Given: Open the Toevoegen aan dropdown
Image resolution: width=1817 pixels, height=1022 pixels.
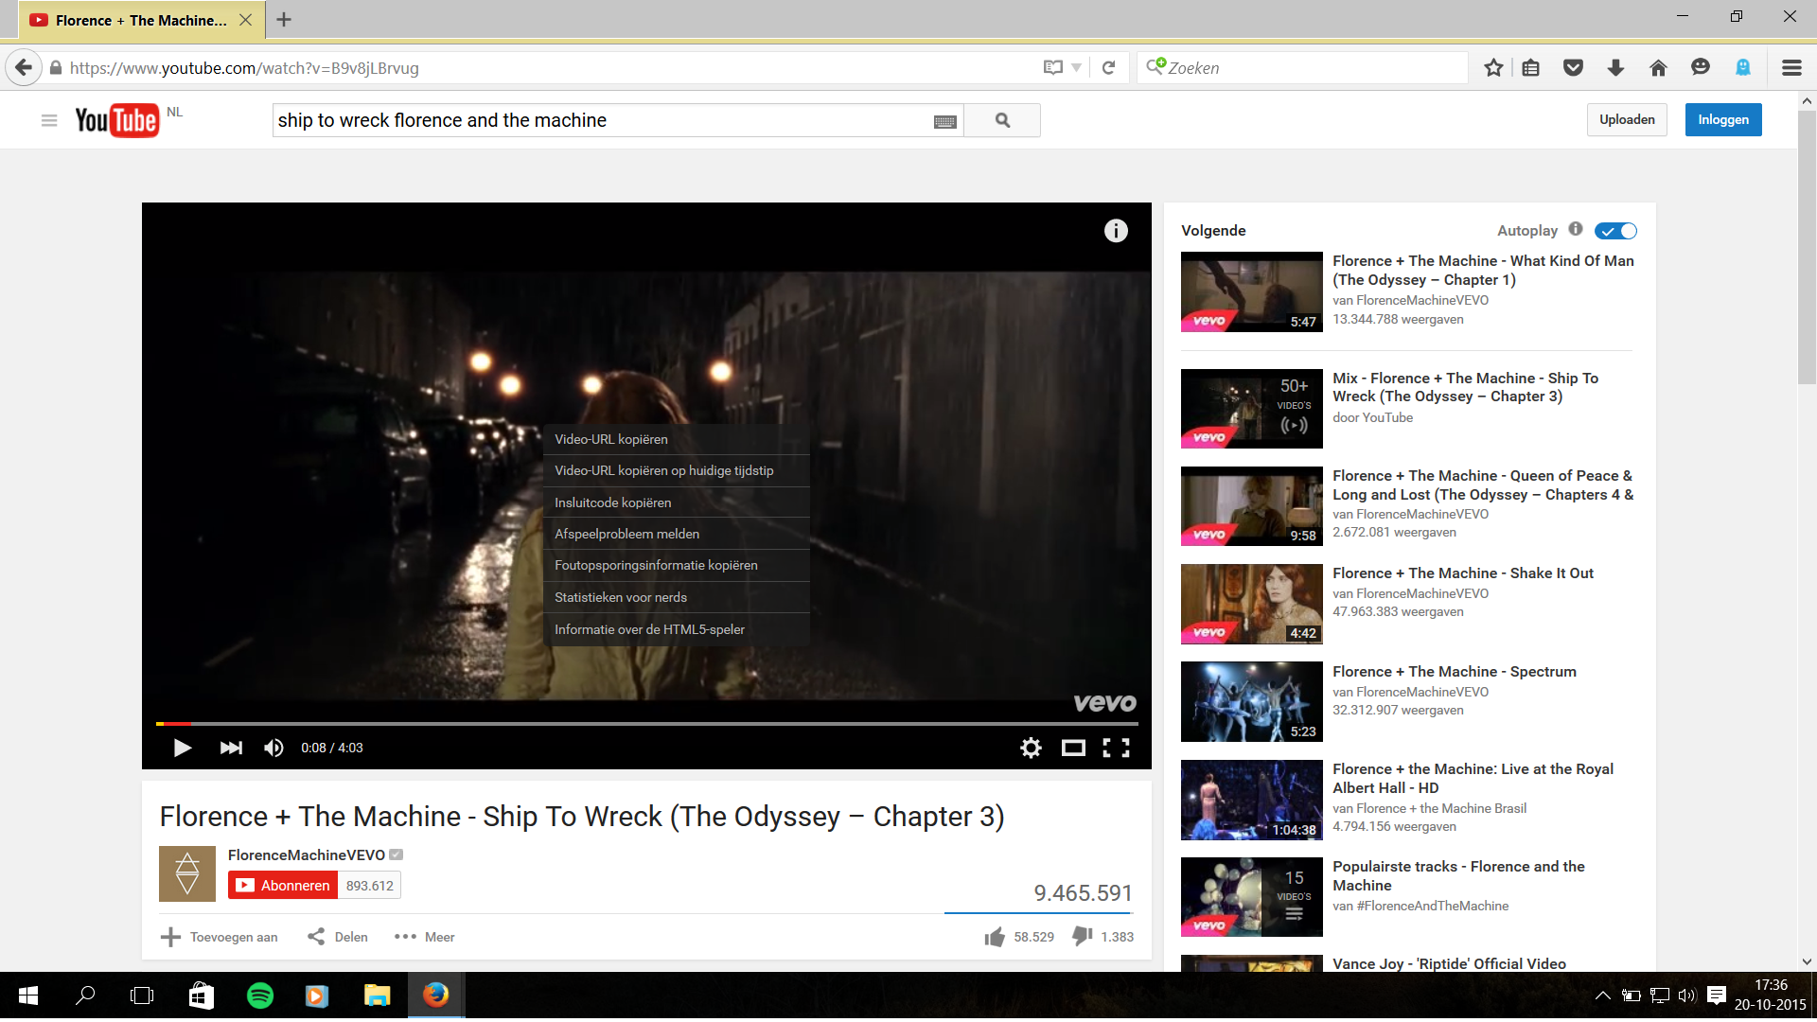Looking at the screenshot, I should tap(220, 937).
